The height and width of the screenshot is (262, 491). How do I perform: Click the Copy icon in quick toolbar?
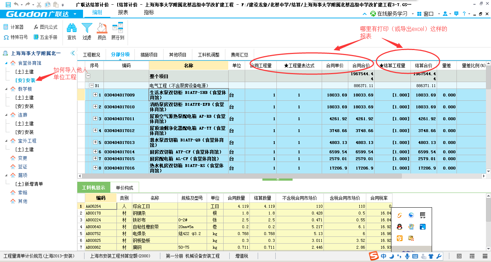47,5
